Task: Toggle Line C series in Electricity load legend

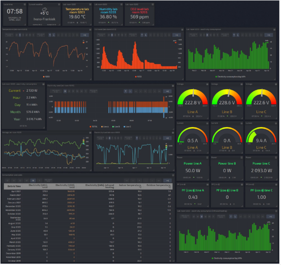Action: [127, 127]
